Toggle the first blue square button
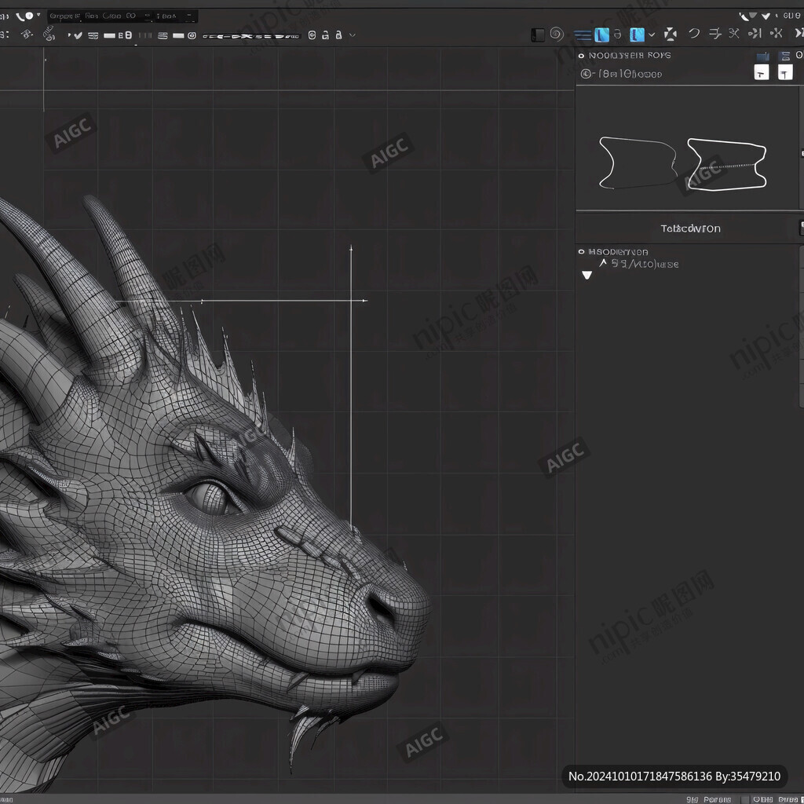The image size is (804, 804). coord(601,35)
